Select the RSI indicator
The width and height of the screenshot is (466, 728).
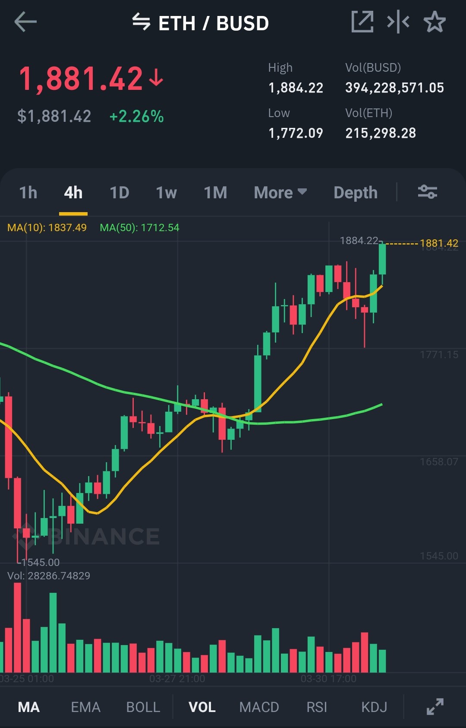tap(317, 707)
